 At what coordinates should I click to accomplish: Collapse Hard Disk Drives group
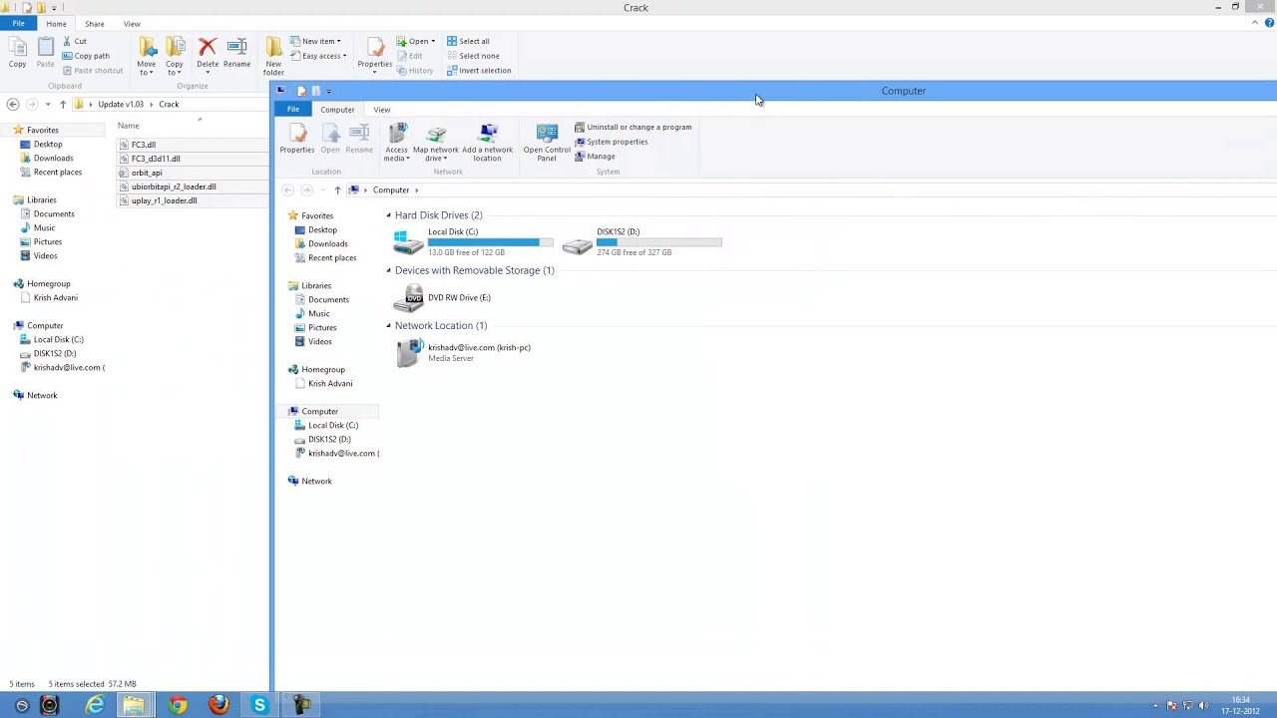coord(389,215)
